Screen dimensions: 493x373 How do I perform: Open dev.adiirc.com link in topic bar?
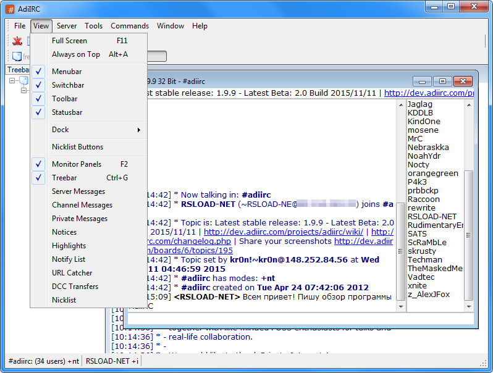pyautogui.click(x=429, y=93)
